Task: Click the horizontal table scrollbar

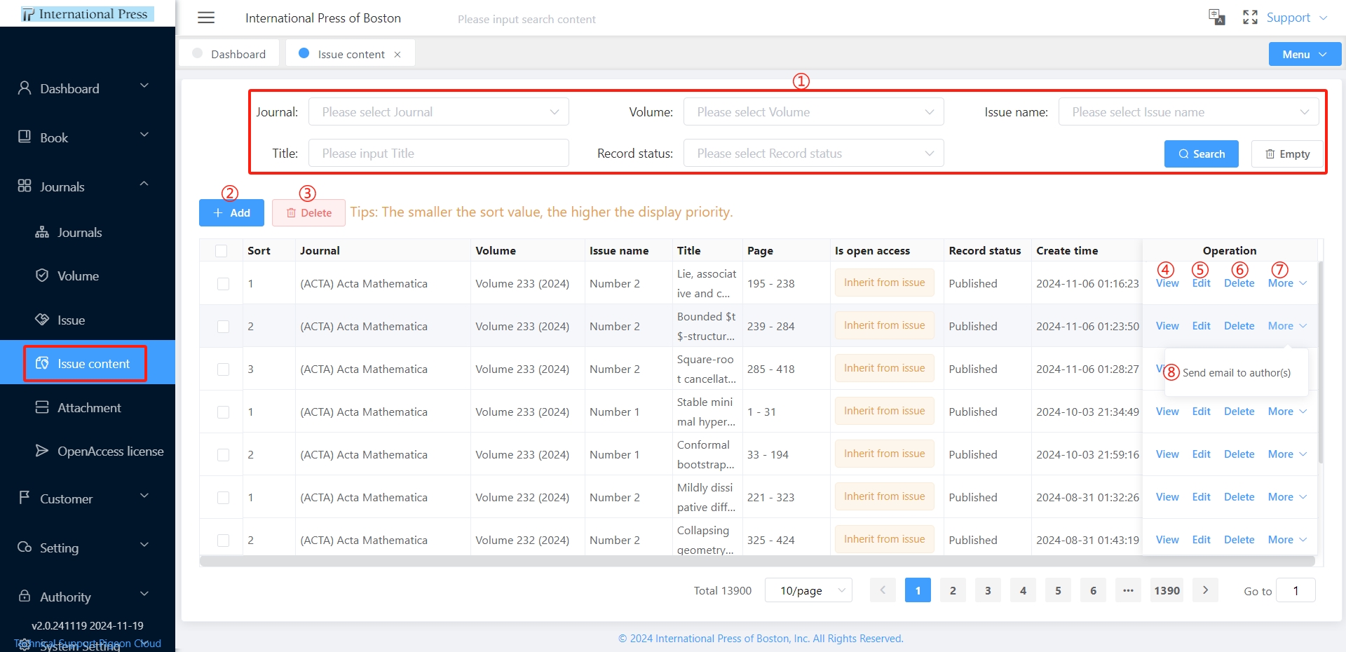Action: click(757, 561)
